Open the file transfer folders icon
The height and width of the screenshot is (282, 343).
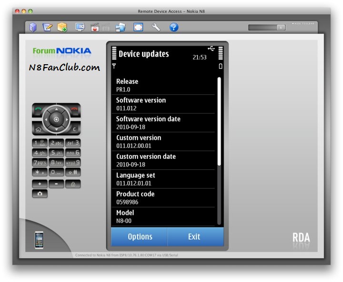point(121,28)
